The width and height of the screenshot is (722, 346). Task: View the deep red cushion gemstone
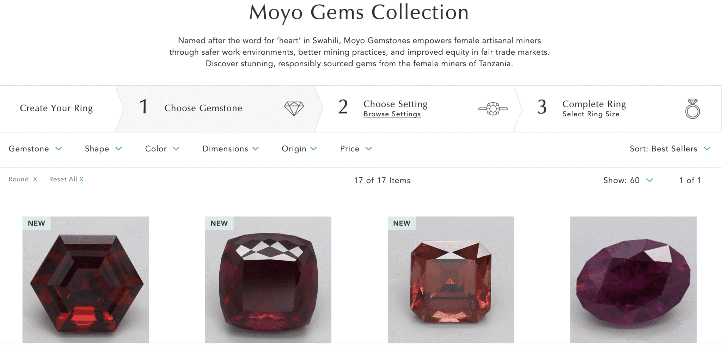tap(268, 280)
